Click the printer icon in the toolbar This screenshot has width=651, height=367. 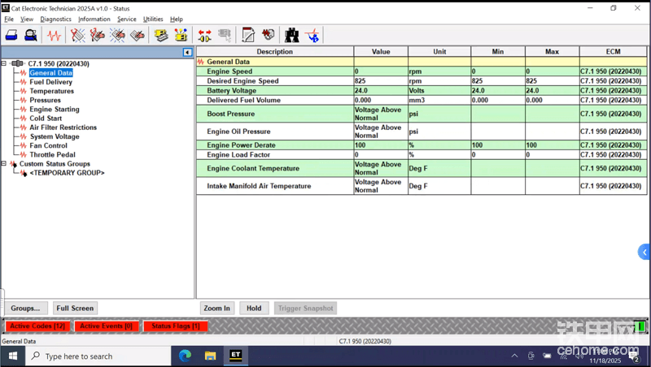tap(13, 35)
